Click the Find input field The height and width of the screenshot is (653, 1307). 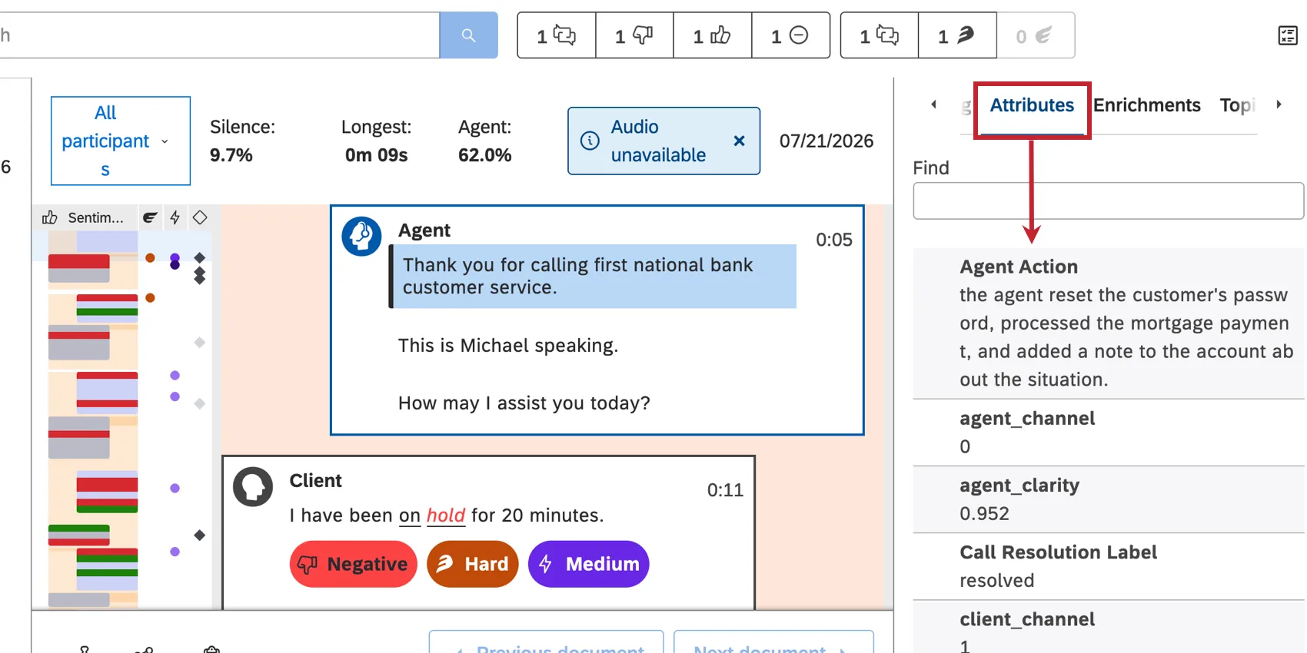[x=1108, y=201]
